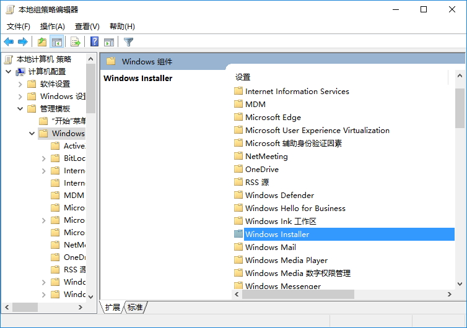Go up one level with folder-arrow icon
Screen dimensions: 467x328
41,41
